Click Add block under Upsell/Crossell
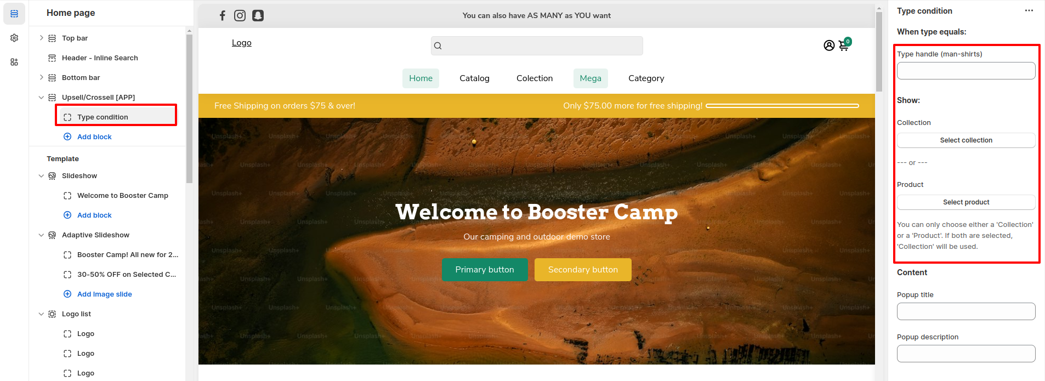The height and width of the screenshot is (381, 1045). (94, 137)
